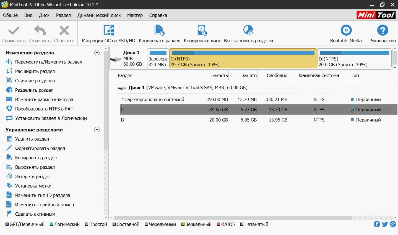Open the Twitter link icon
This screenshot has width=398, height=235.
click(385, 224)
